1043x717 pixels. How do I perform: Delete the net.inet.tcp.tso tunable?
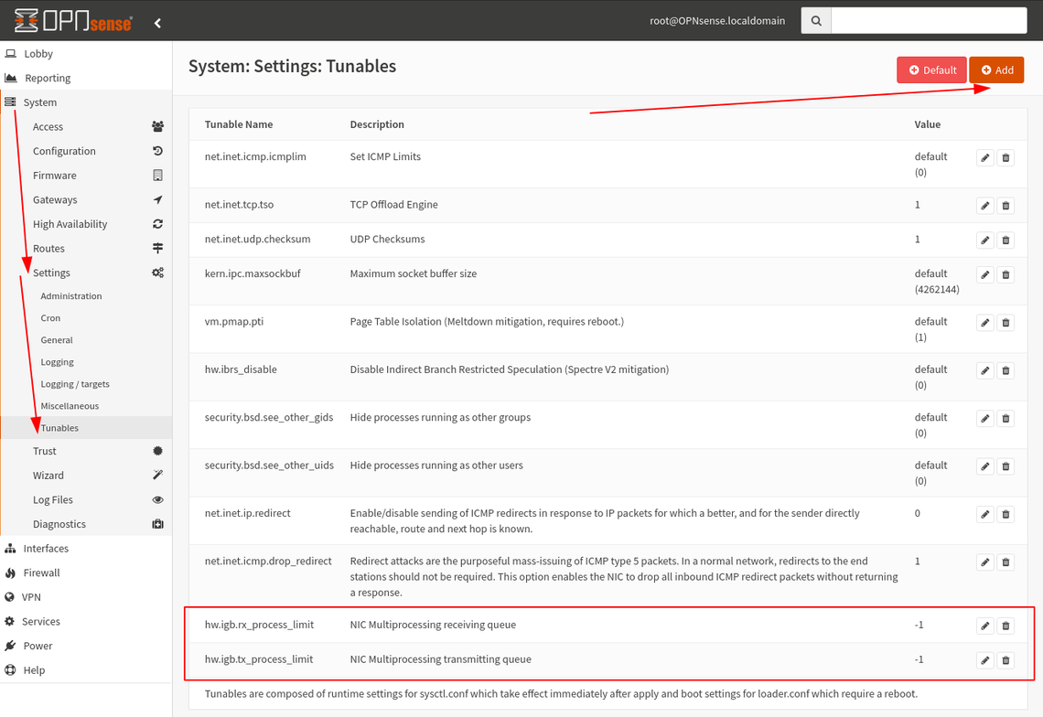tap(1005, 206)
